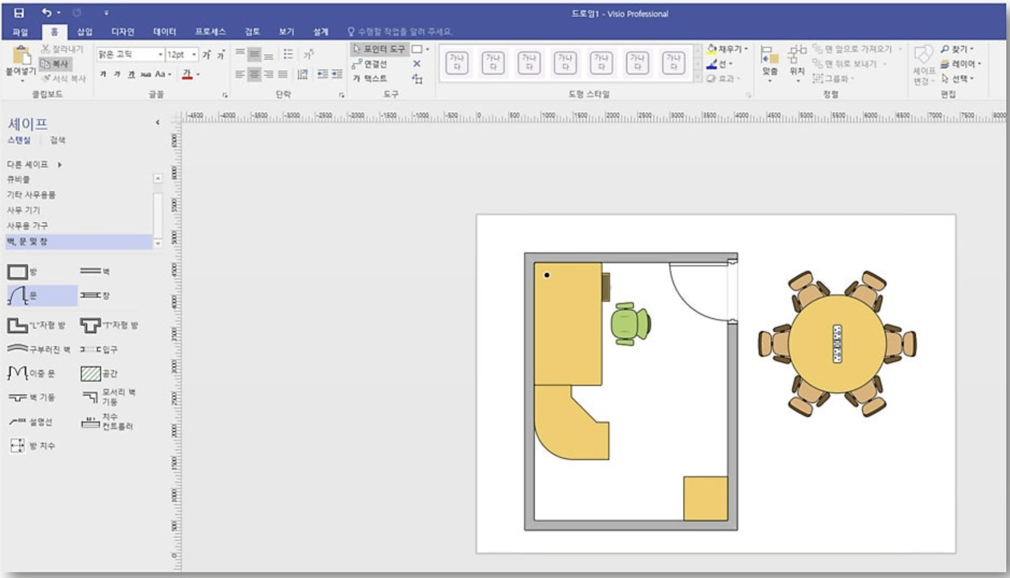Open the View (보기) tab
Viewport: 1010px width, 578px height.
(x=286, y=32)
